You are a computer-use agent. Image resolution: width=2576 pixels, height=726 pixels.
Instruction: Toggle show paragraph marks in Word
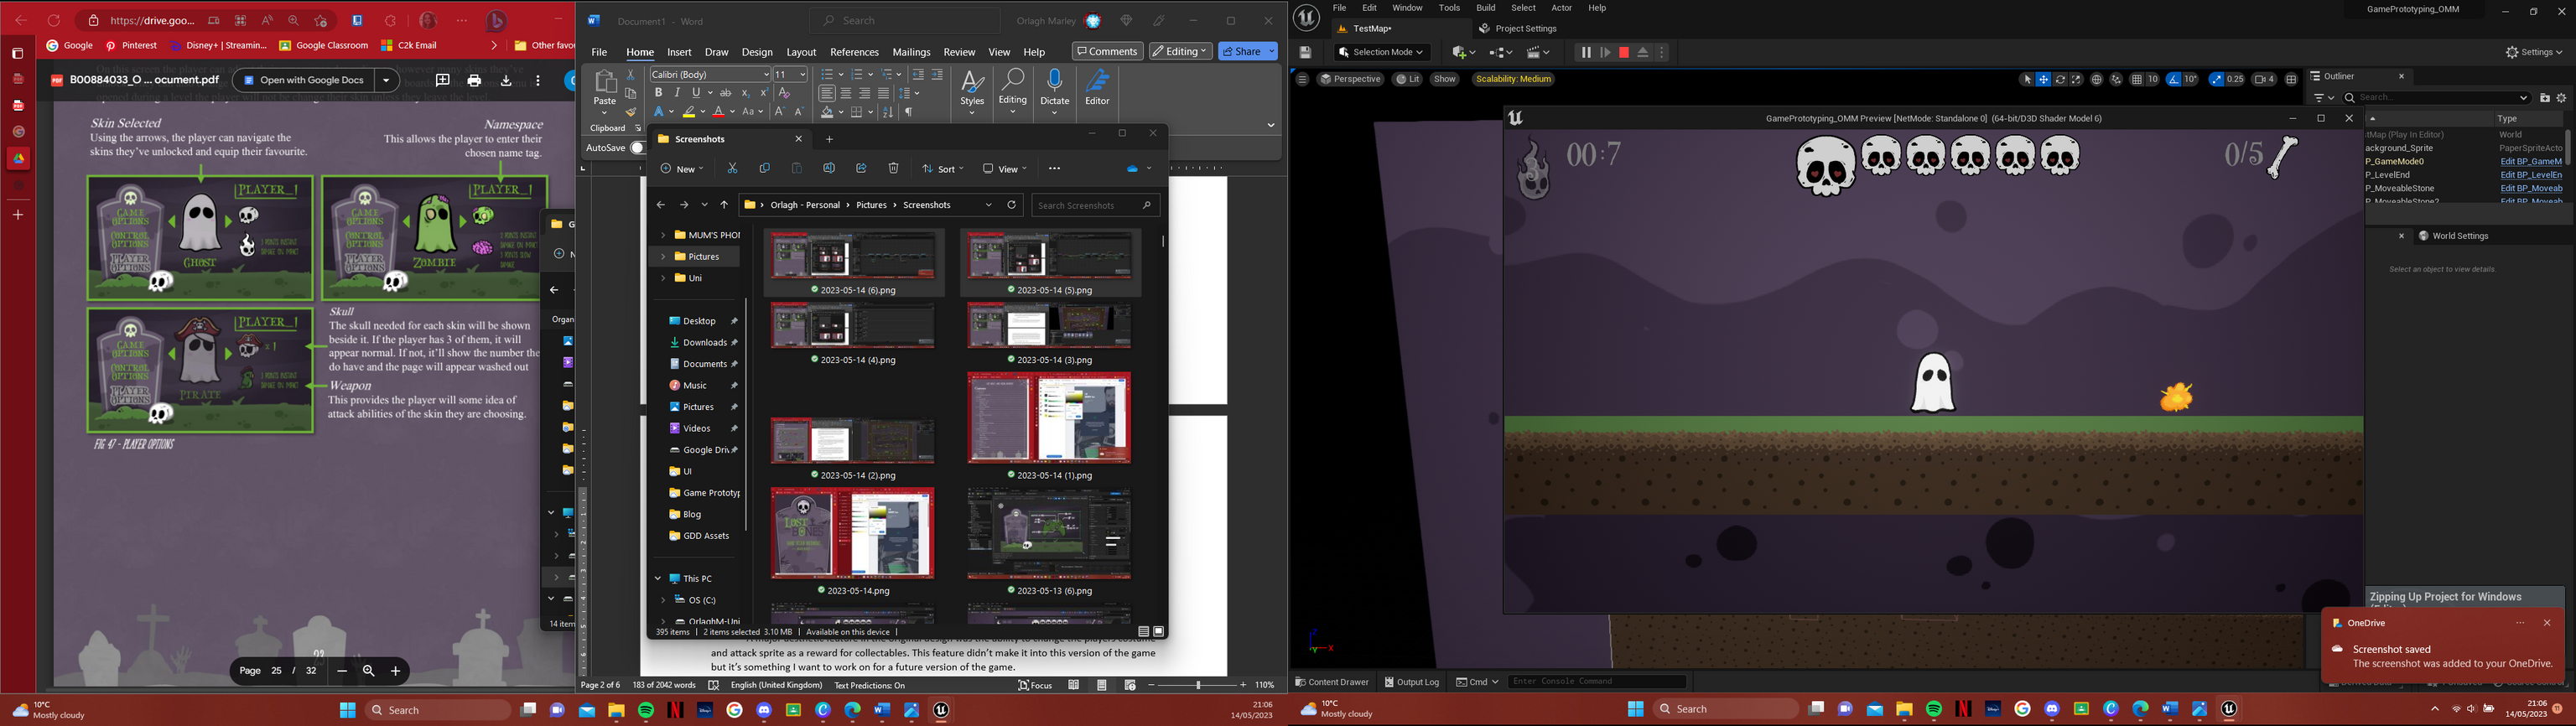tap(909, 112)
